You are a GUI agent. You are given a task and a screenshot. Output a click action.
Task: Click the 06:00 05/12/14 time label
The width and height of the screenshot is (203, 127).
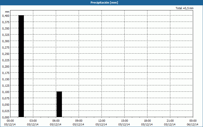(56, 123)
